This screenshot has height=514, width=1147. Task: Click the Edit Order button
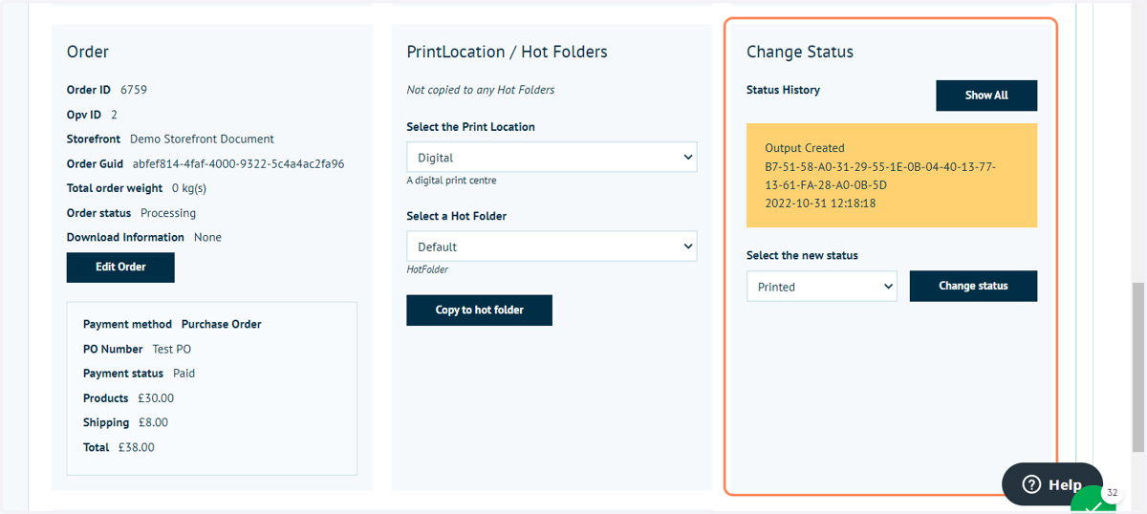click(x=120, y=268)
